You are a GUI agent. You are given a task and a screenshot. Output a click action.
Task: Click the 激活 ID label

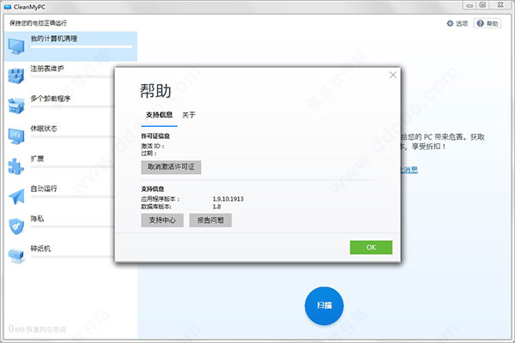point(153,146)
